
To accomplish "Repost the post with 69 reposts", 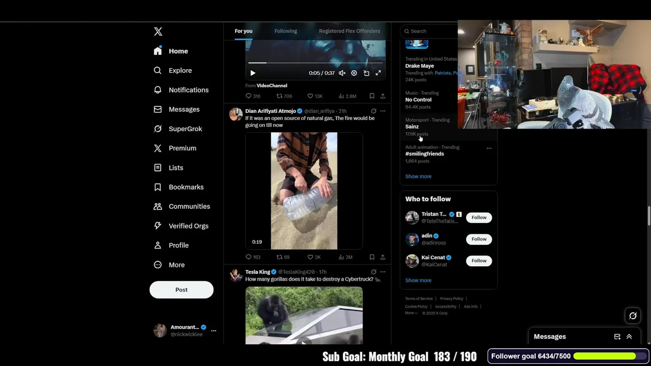I will point(283,257).
